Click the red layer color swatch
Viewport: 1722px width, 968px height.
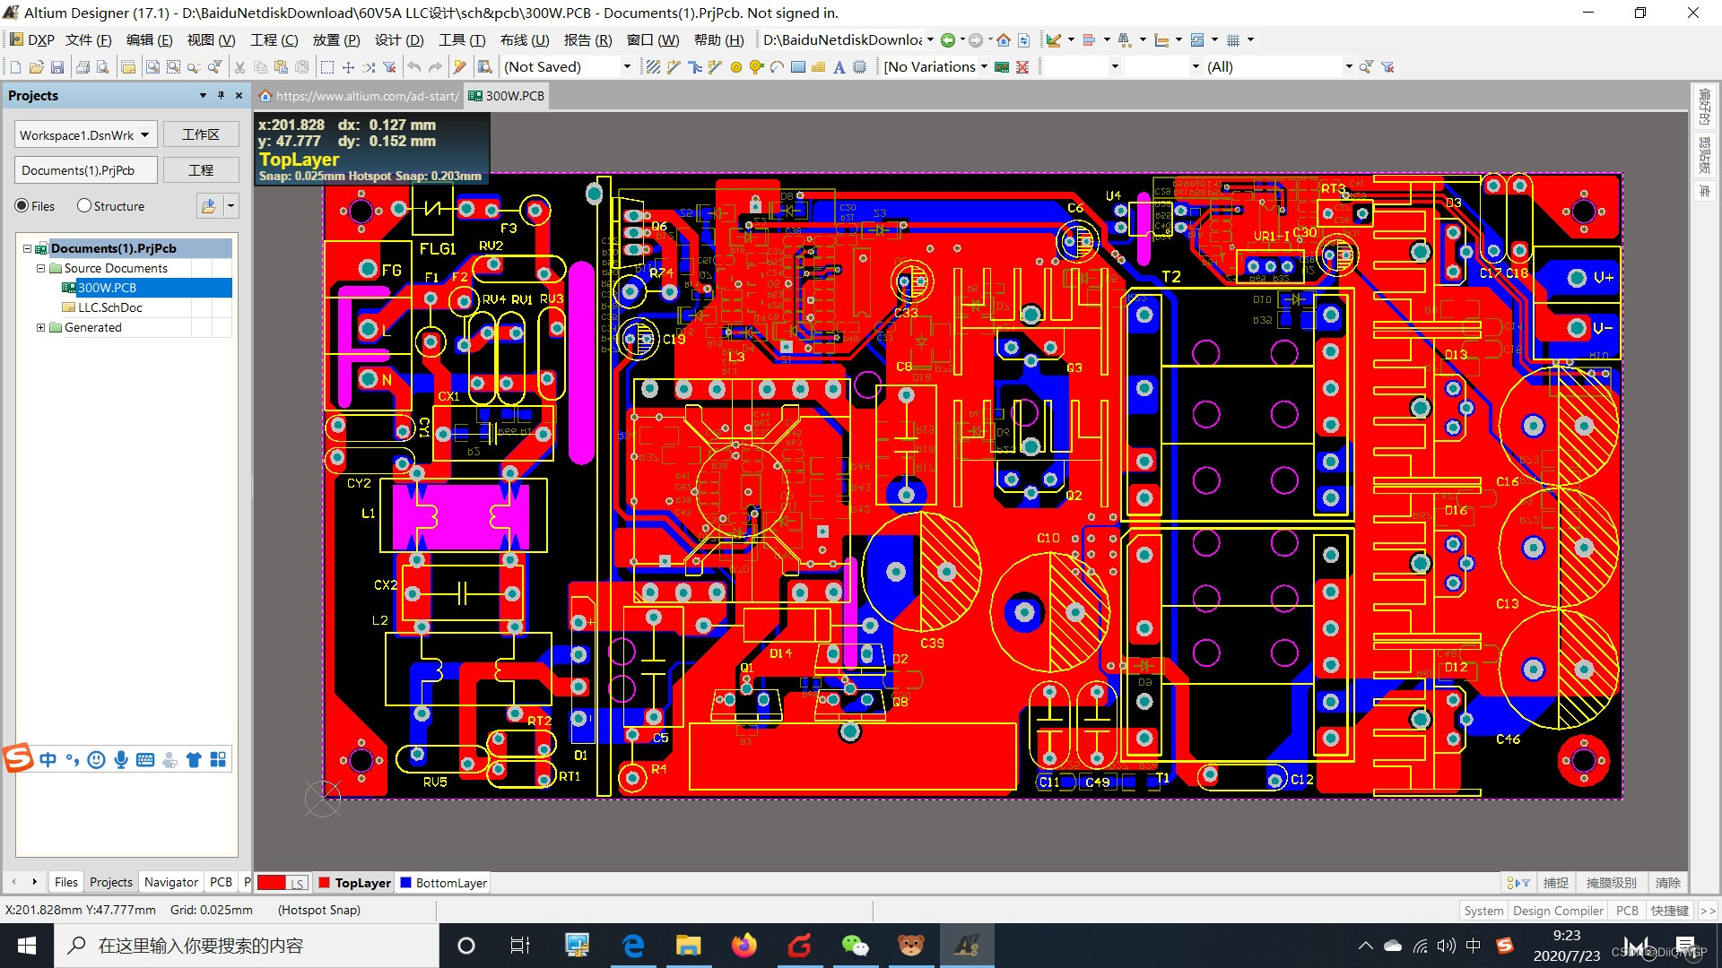click(272, 883)
